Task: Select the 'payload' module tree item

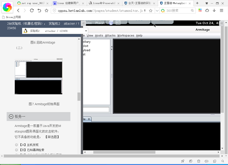Action: click(87, 50)
